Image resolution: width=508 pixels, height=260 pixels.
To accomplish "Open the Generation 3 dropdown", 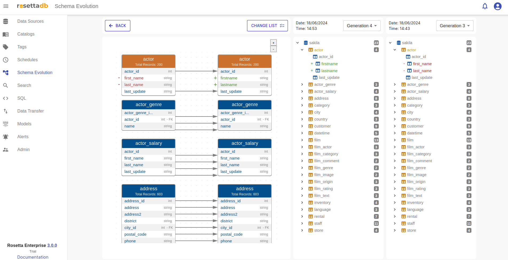I will pyautogui.click(x=455, y=26).
